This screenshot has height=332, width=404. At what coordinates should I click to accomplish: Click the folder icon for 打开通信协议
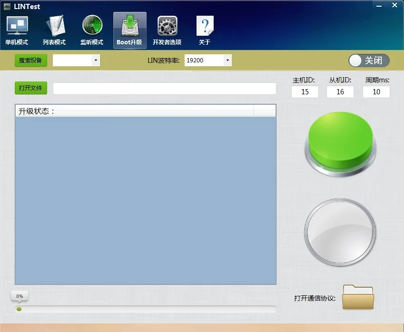coord(358,297)
